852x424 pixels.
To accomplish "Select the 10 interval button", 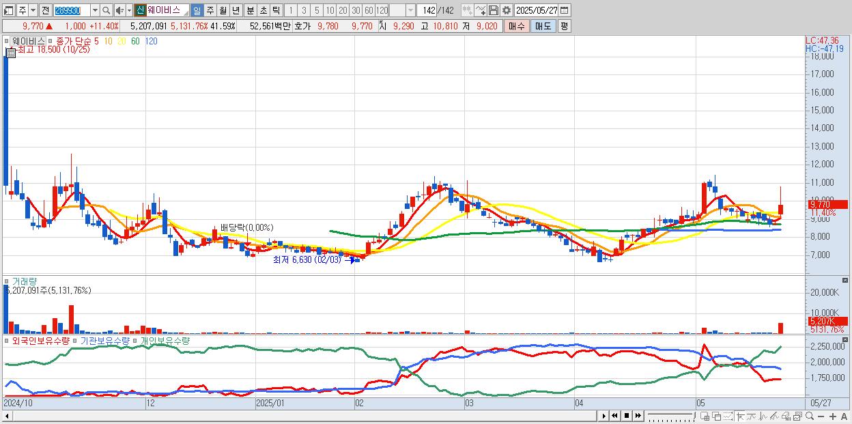I will coord(330,10).
